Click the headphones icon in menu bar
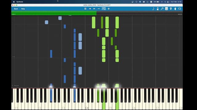 147,2
